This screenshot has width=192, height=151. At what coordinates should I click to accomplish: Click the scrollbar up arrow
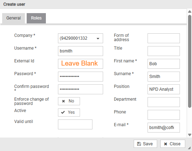[190, 12]
